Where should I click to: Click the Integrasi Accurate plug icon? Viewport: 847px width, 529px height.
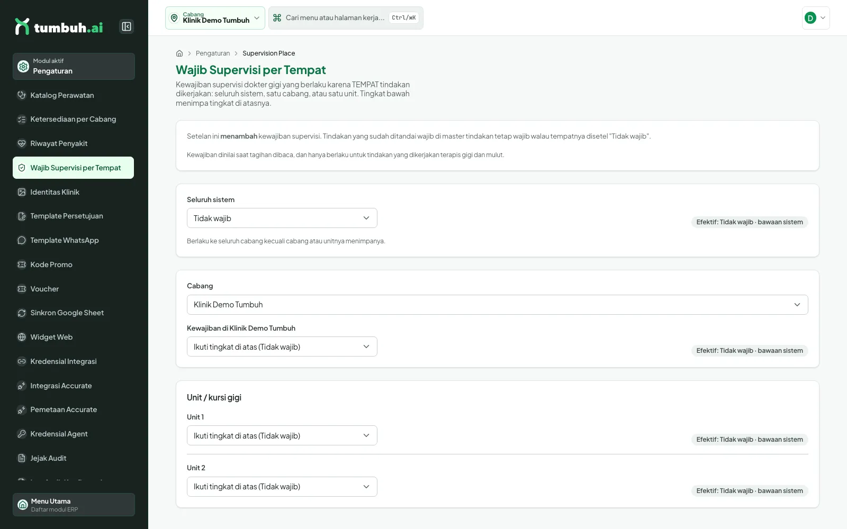[x=22, y=386]
